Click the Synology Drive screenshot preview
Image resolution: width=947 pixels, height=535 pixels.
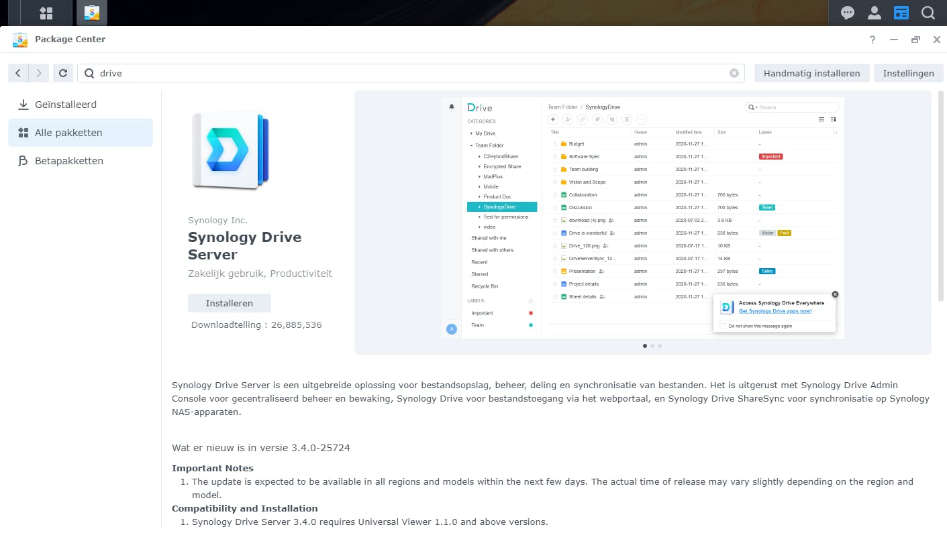pyautogui.click(x=643, y=218)
